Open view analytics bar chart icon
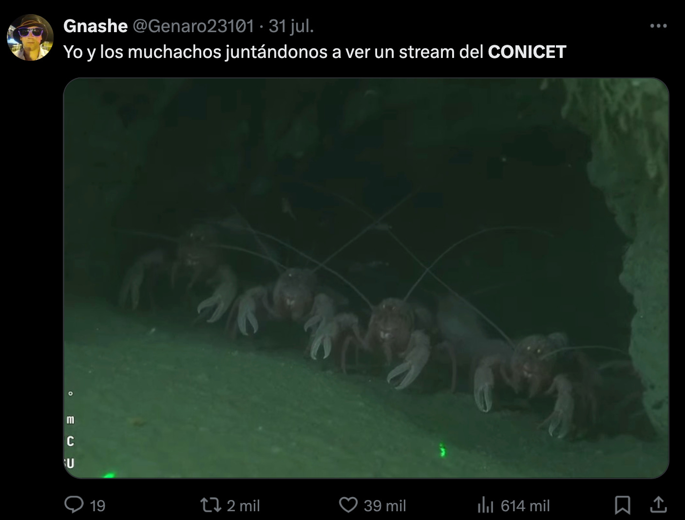 coord(486,505)
